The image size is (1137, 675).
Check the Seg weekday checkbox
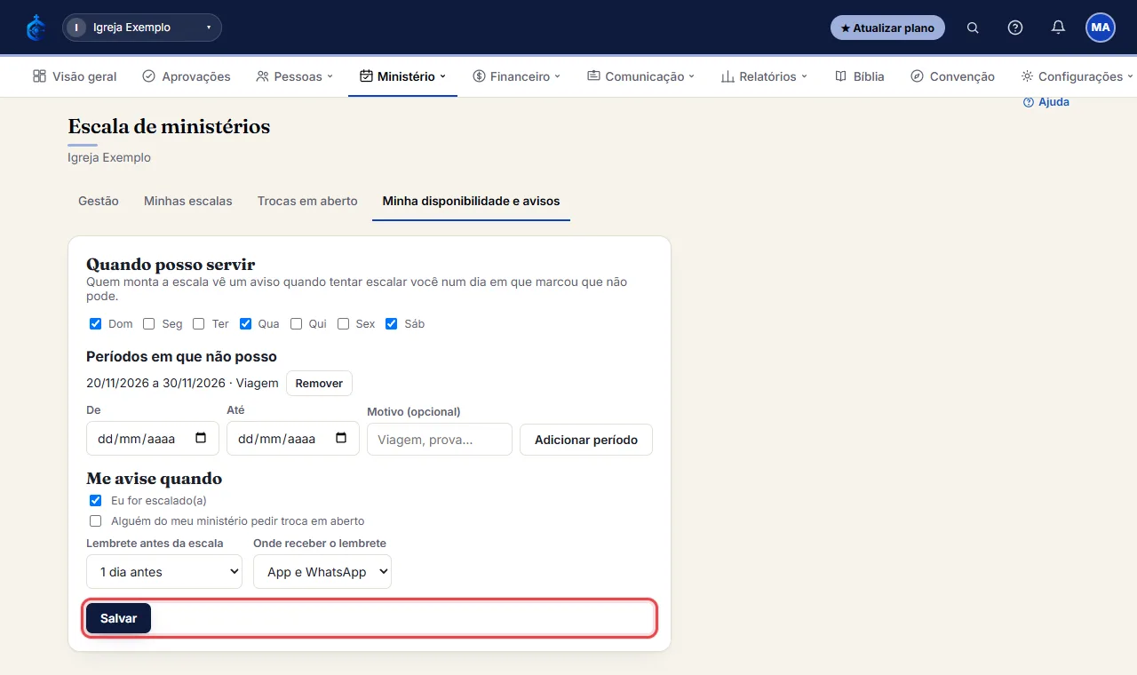(149, 324)
